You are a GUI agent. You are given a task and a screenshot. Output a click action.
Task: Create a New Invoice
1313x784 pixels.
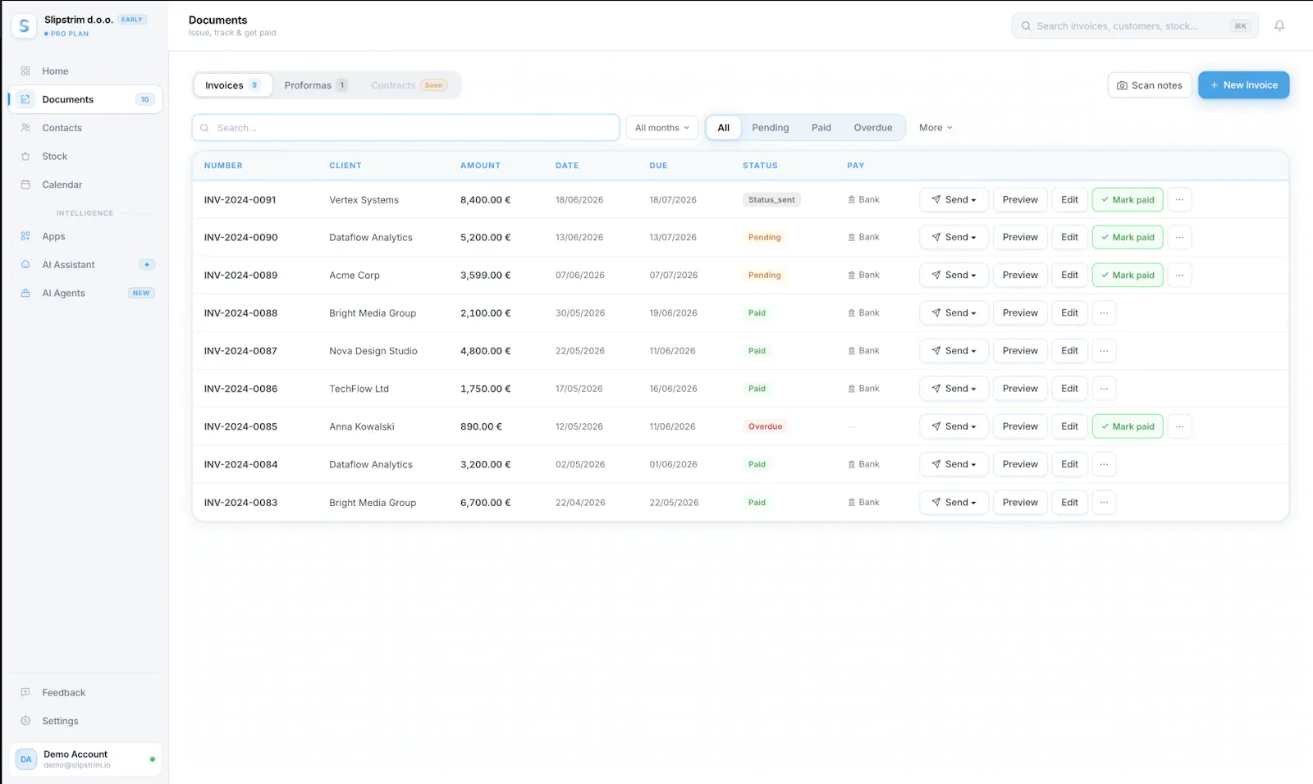click(x=1243, y=85)
